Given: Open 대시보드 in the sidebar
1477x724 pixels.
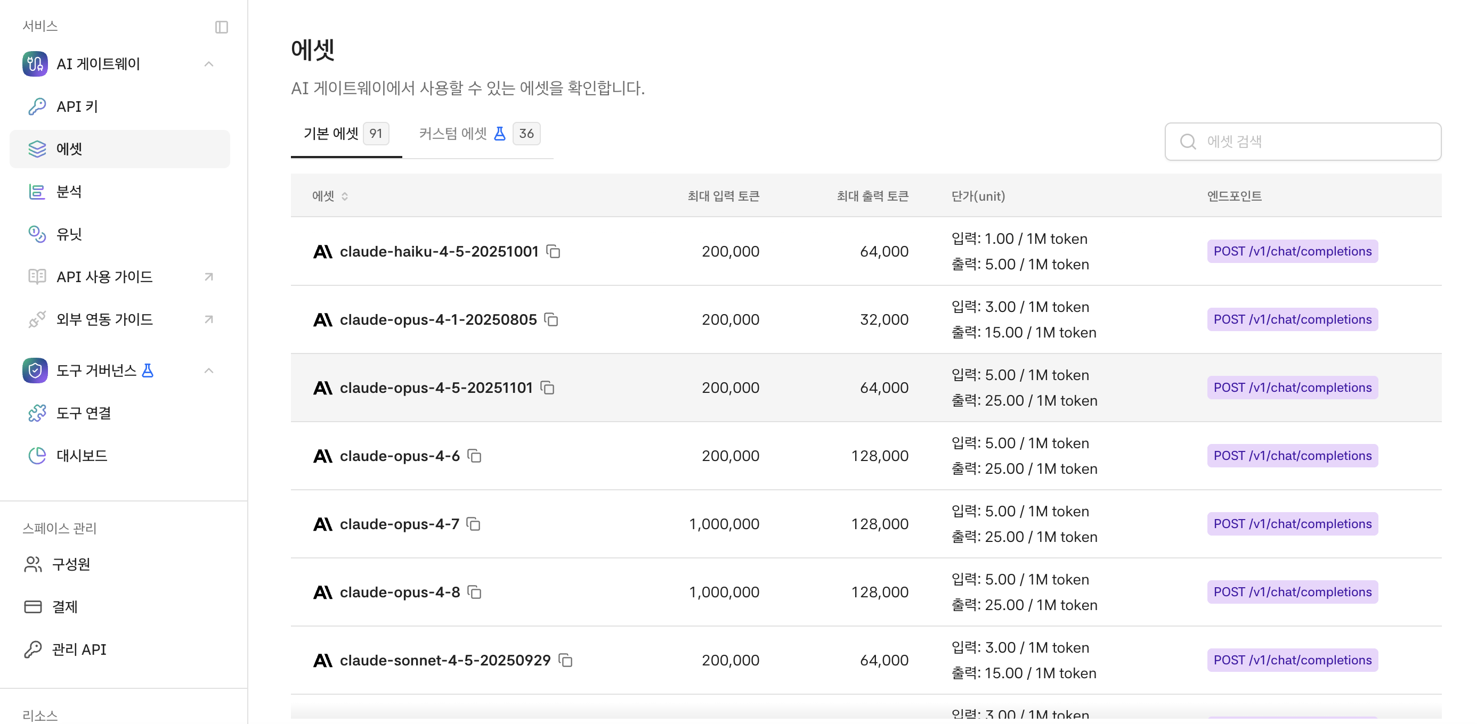Looking at the screenshot, I should pos(120,455).
